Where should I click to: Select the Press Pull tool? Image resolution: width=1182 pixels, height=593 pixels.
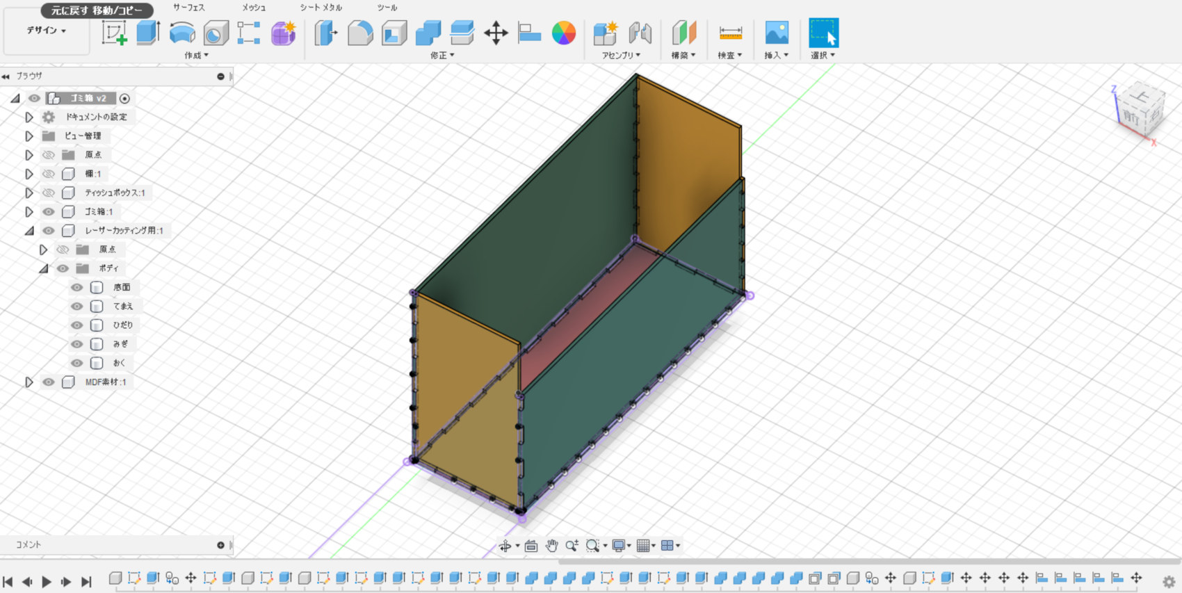[x=326, y=33]
